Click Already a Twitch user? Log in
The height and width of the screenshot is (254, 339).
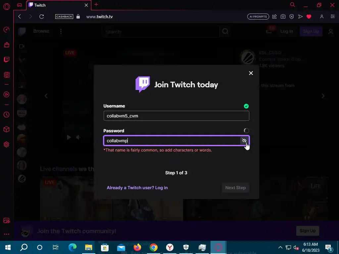tap(137, 188)
